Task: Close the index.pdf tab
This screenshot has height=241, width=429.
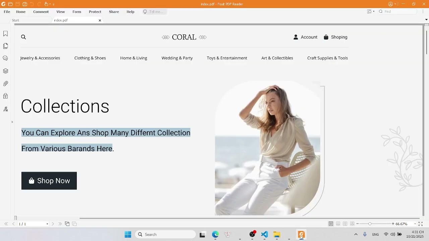Action: click(100, 20)
